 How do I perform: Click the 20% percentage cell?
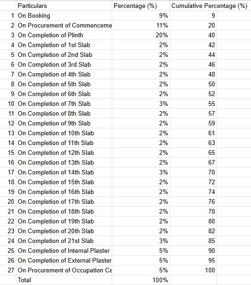pyautogui.click(x=141, y=35)
